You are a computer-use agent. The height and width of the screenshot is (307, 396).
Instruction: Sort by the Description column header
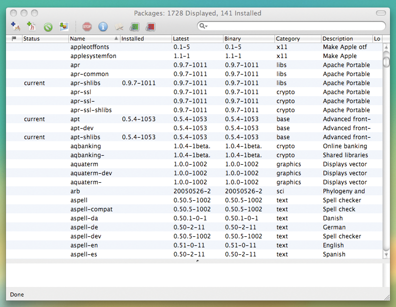[x=347, y=39]
